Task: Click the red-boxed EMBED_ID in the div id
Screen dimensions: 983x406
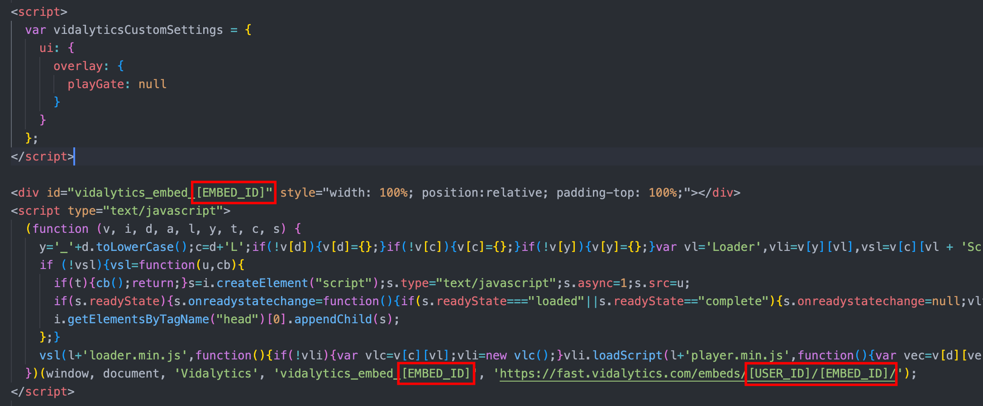Action: [234, 193]
